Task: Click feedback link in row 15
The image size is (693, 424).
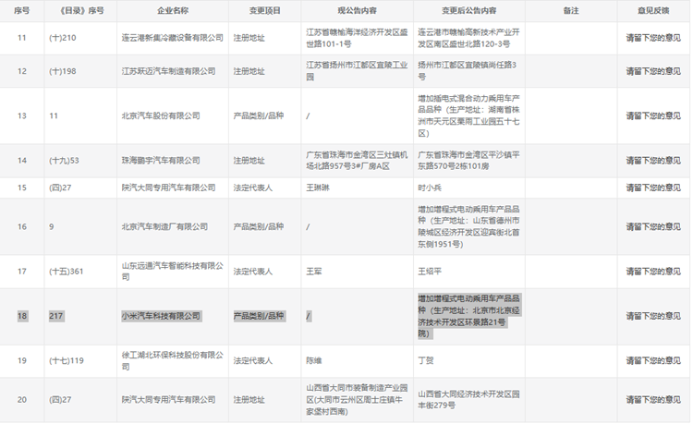Action: (x=652, y=188)
